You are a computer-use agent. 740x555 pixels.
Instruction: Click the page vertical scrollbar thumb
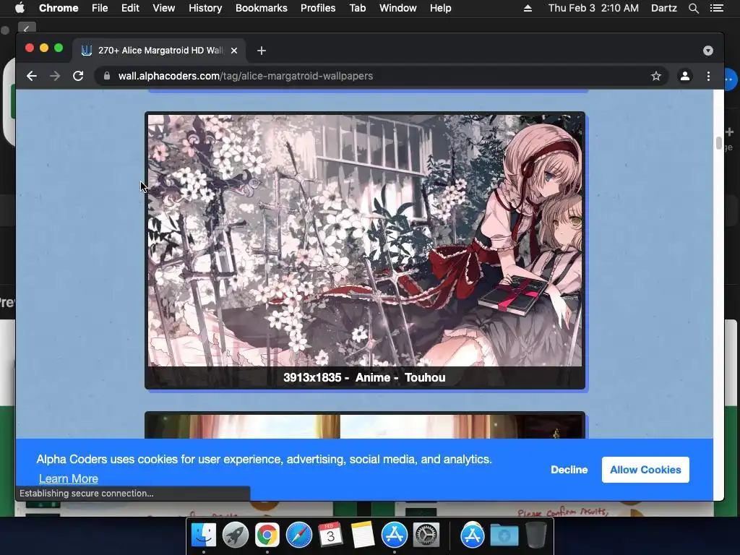719,143
